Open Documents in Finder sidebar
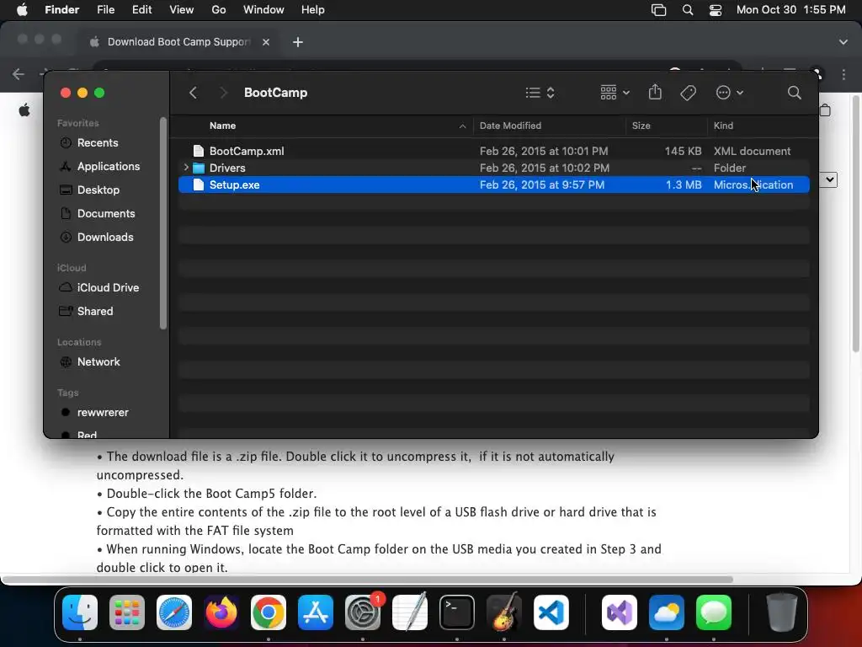The width and height of the screenshot is (862, 647). [106, 213]
